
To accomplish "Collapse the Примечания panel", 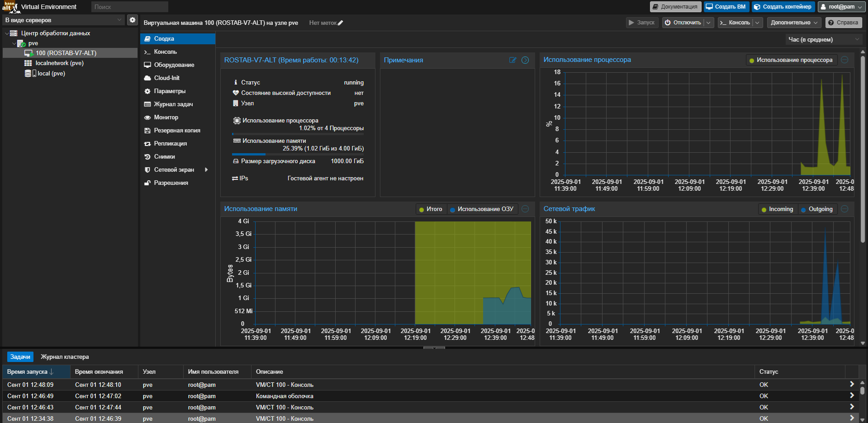I will coord(525,60).
